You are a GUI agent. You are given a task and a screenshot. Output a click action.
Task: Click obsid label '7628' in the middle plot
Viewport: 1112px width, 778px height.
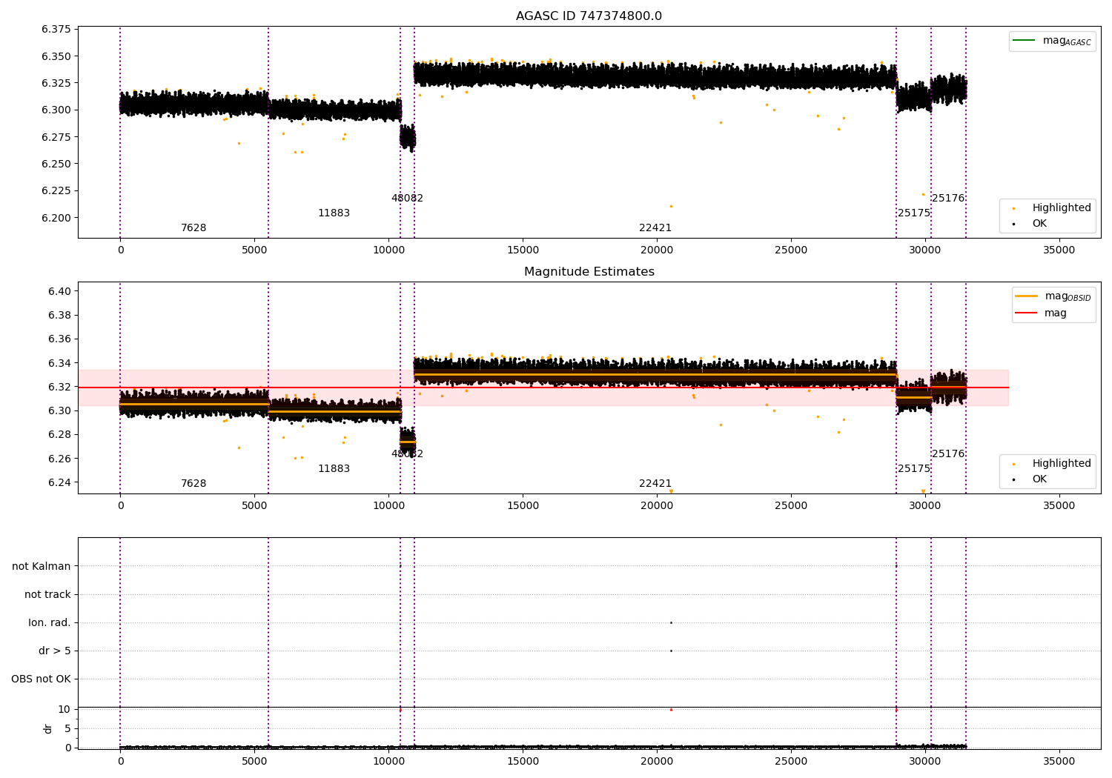(193, 483)
